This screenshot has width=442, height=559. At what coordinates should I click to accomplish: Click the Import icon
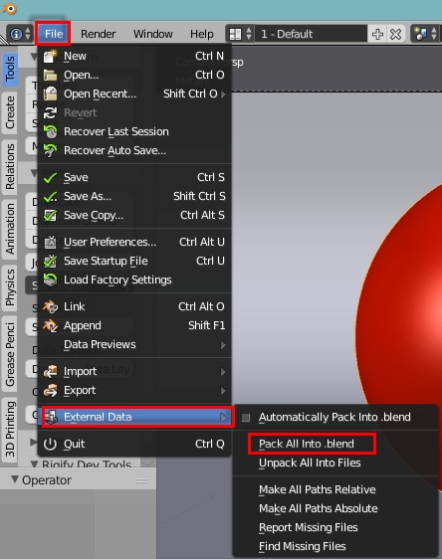(x=51, y=371)
